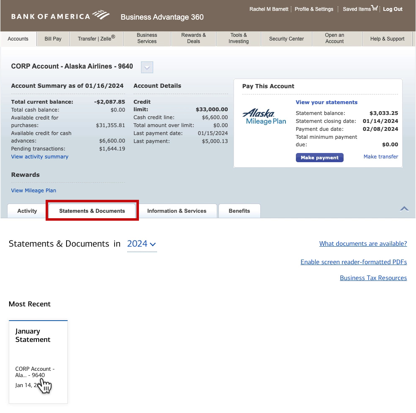Viewport: 416px width, 413px height.
Task: Collapse the account panel with the up chevron
Action: [x=404, y=209]
